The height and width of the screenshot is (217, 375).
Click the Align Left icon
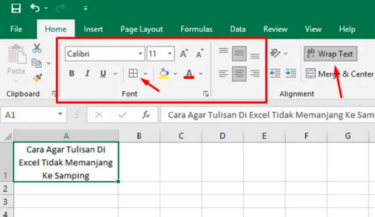click(x=224, y=73)
